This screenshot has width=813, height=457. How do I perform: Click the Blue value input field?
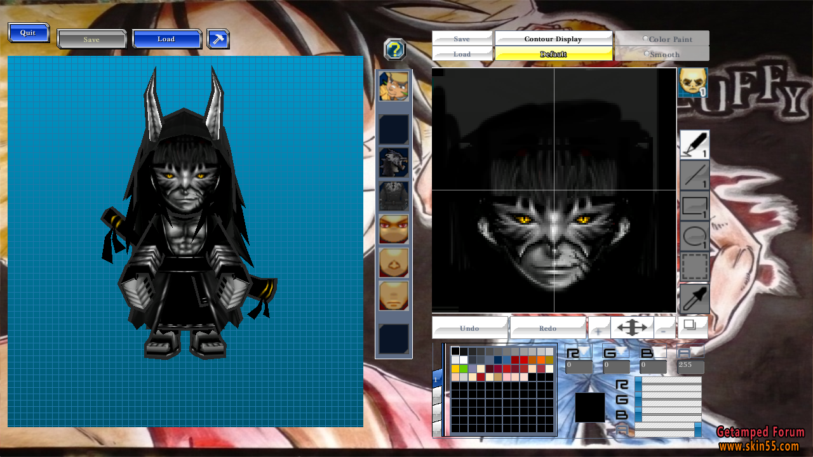tap(654, 366)
